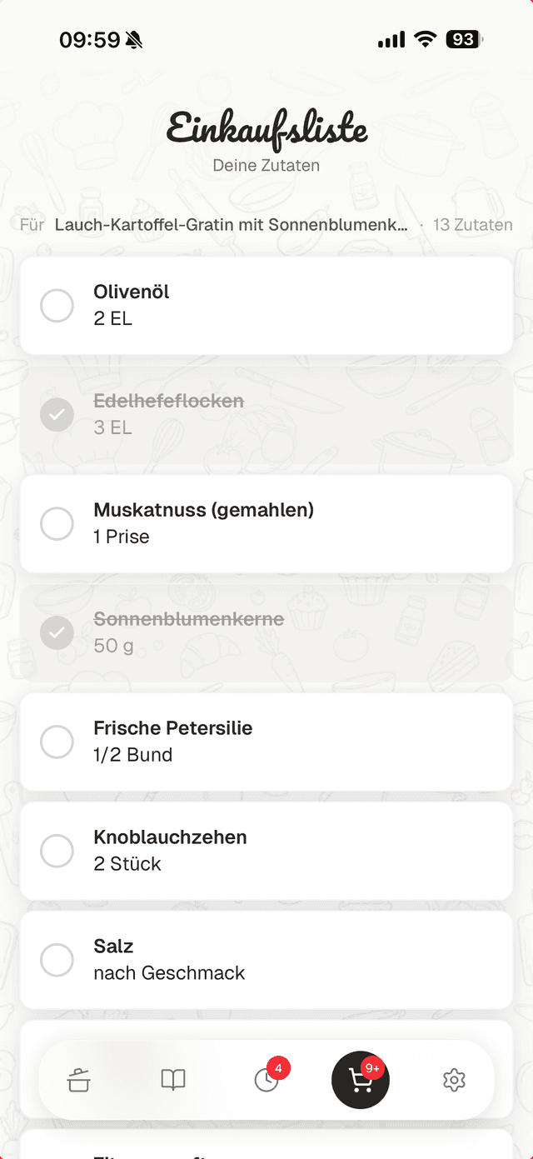Select the Frische Petersilie ingredient row
Image resolution: width=533 pixels, height=1159 pixels.
pos(266,742)
